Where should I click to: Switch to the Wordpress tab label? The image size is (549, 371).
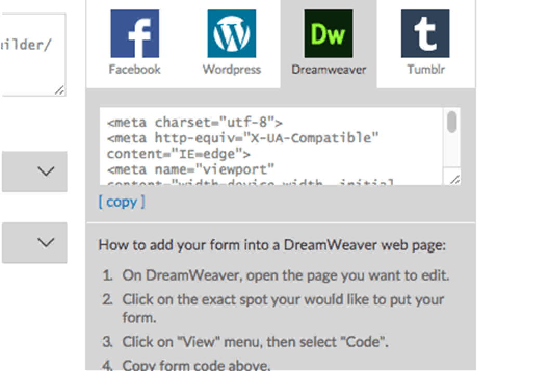pos(231,69)
